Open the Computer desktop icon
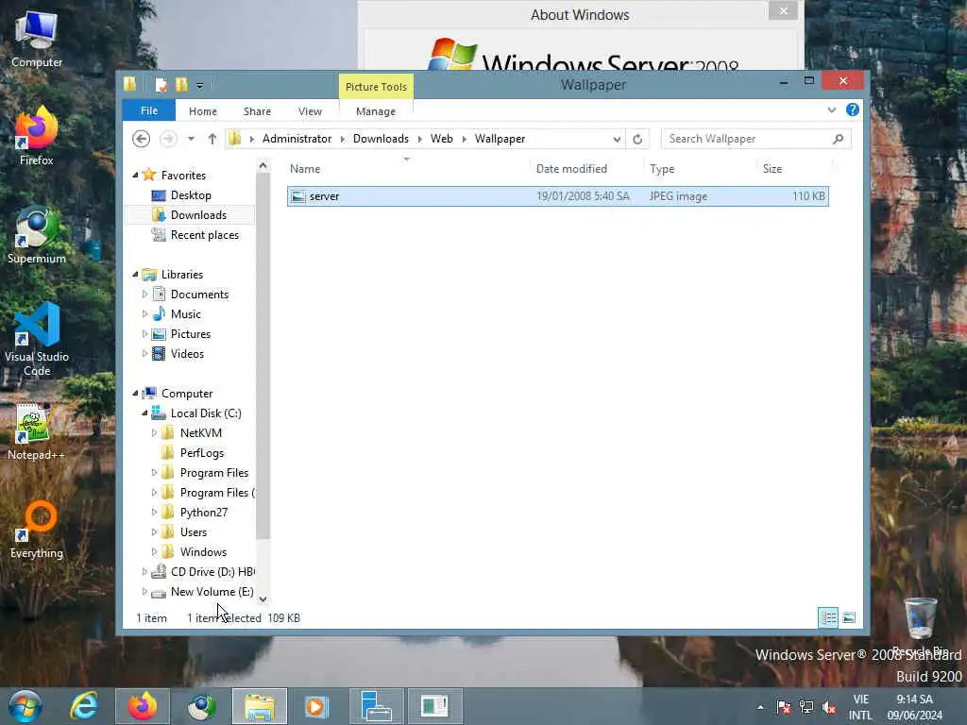This screenshot has width=967, height=725. point(37,39)
